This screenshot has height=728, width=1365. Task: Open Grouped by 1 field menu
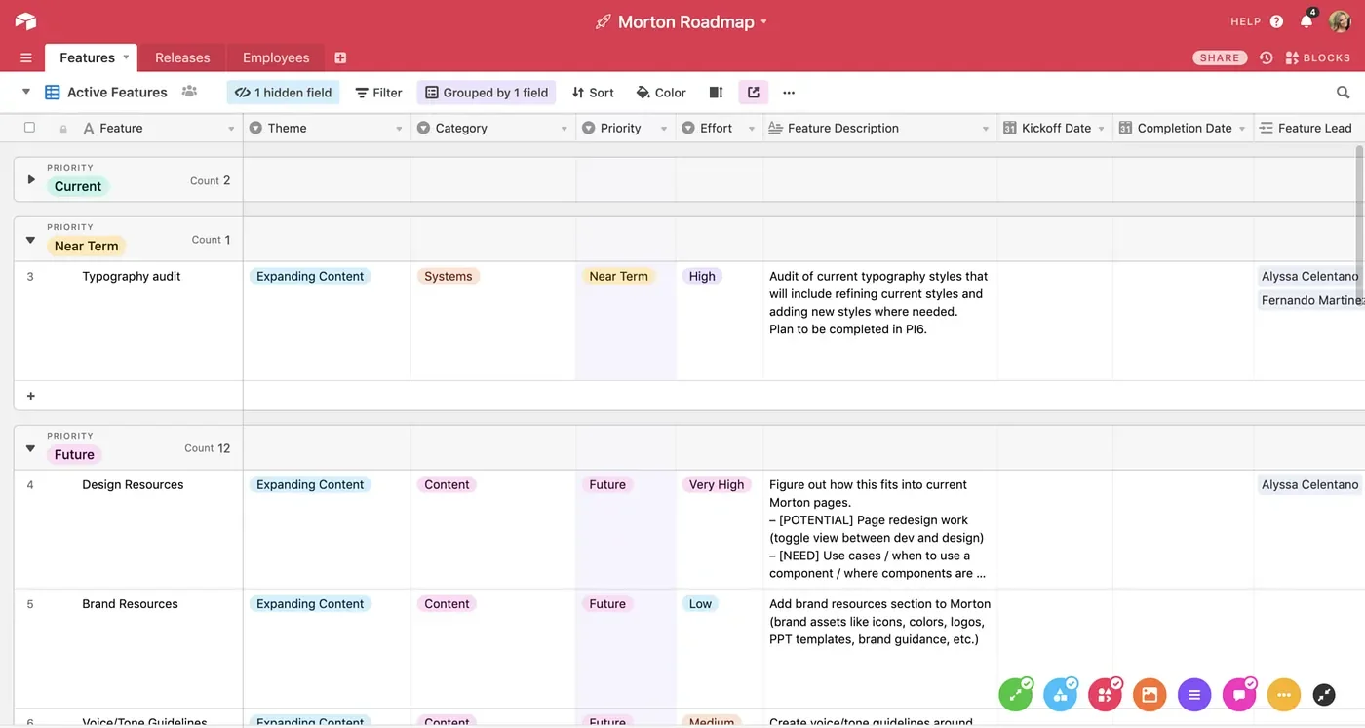486,93
